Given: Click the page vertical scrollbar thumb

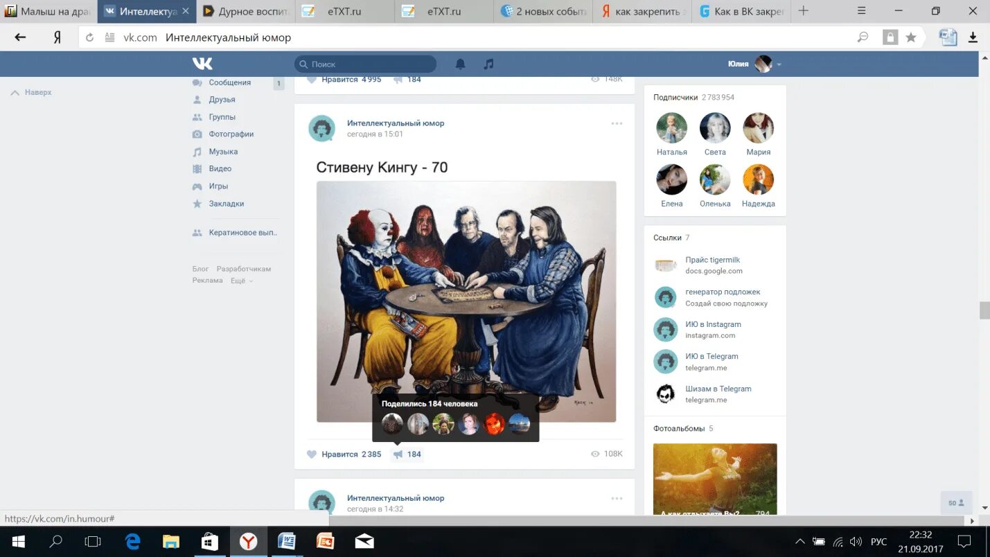Looking at the screenshot, I should (x=984, y=310).
